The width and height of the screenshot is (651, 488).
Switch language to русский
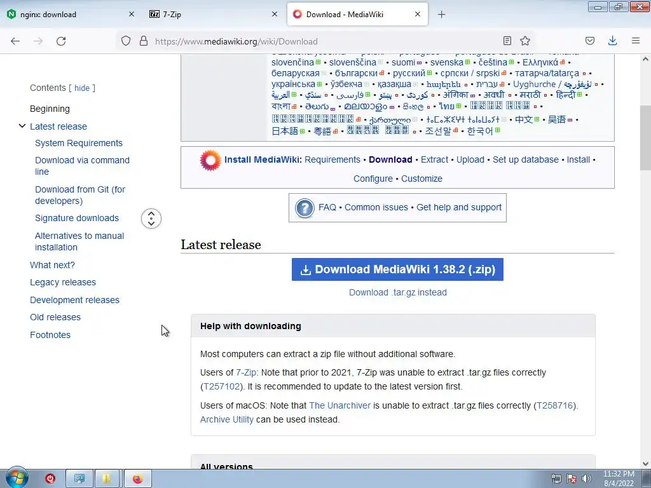(x=409, y=74)
